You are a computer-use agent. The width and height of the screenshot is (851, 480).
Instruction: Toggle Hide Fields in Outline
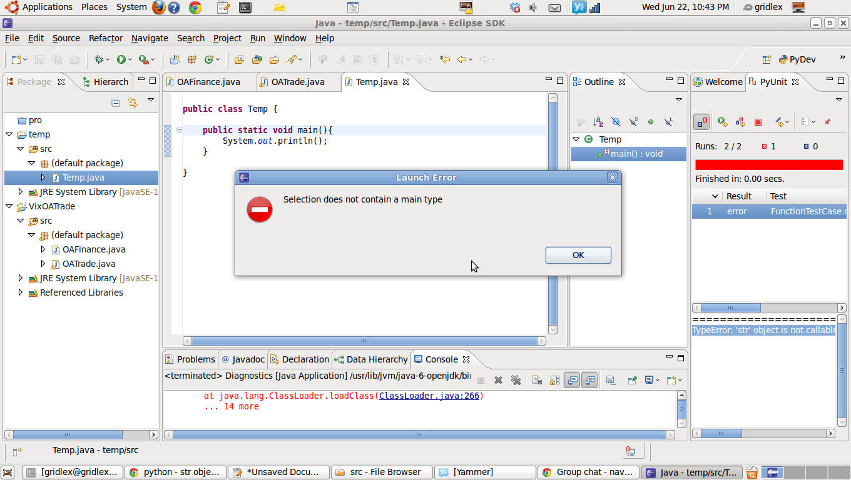(x=616, y=122)
